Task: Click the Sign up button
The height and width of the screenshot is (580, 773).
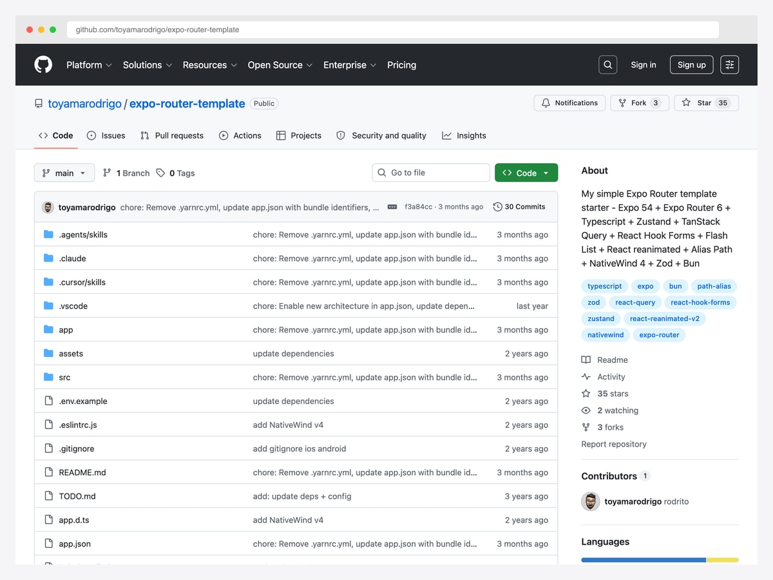Action: (x=692, y=64)
